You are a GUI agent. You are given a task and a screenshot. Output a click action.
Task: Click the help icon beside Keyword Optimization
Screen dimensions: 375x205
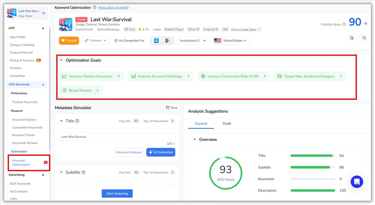95,7
